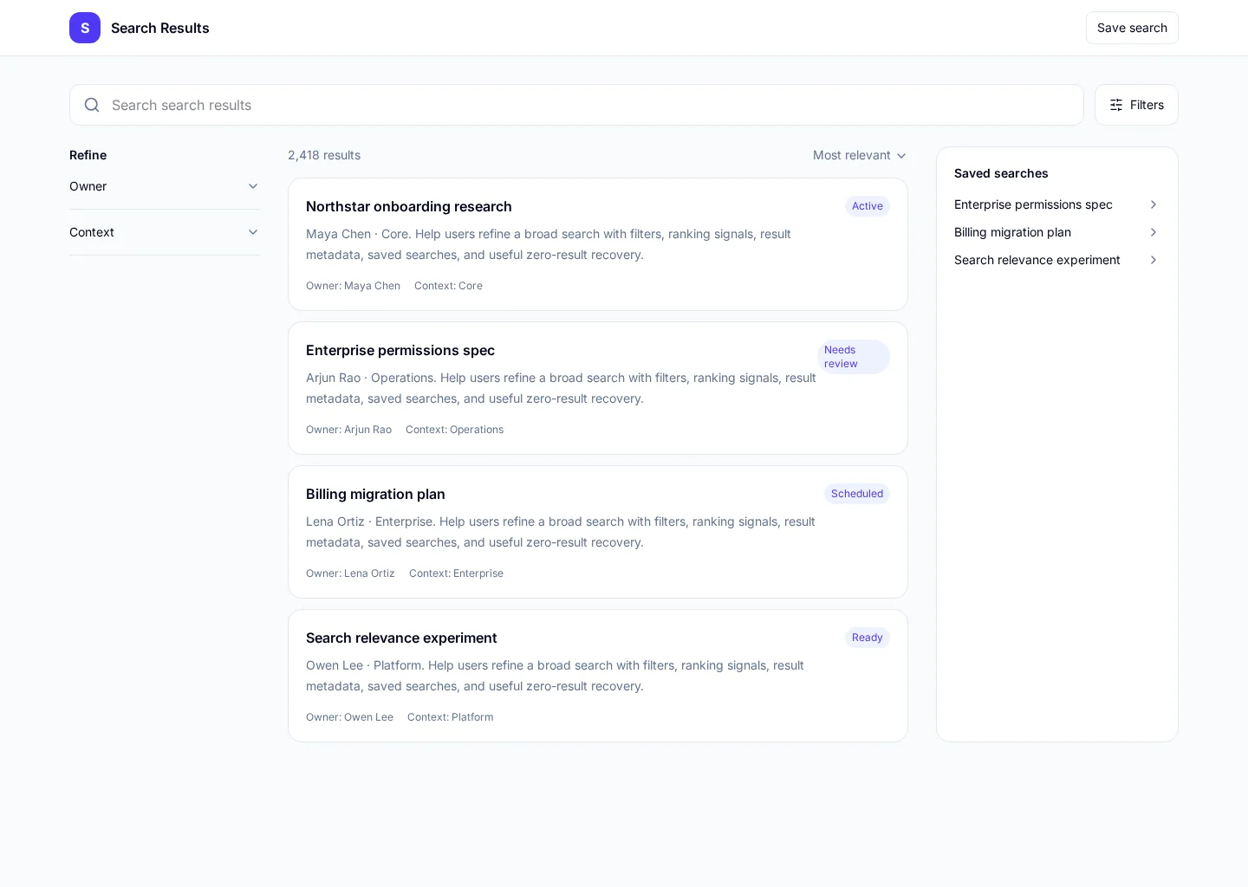Click the Scheduled status badge
This screenshot has width=1248, height=887.
pos(857,494)
